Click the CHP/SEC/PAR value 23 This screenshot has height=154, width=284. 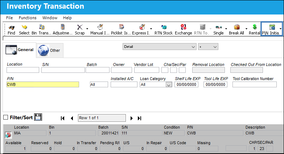pyautogui.click(x=262, y=149)
